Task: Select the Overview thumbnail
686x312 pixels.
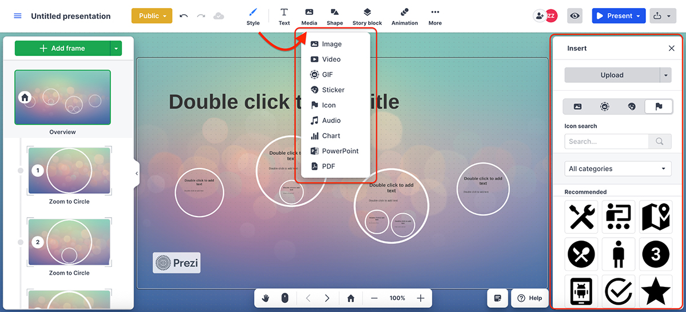Action: [62, 97]
